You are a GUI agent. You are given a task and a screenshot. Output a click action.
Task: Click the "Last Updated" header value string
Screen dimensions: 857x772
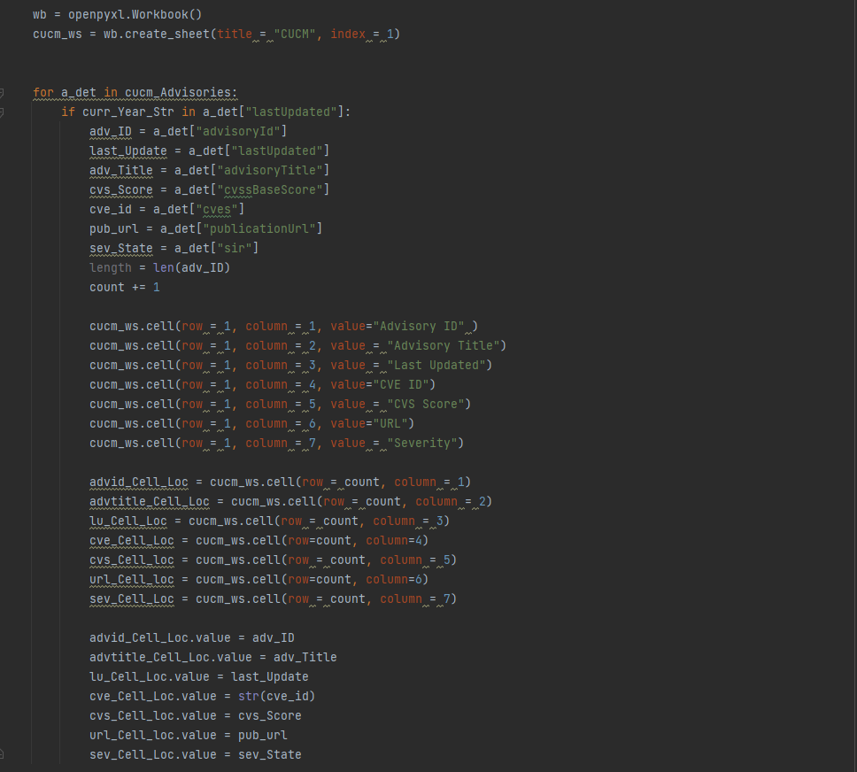pos(439,365)
